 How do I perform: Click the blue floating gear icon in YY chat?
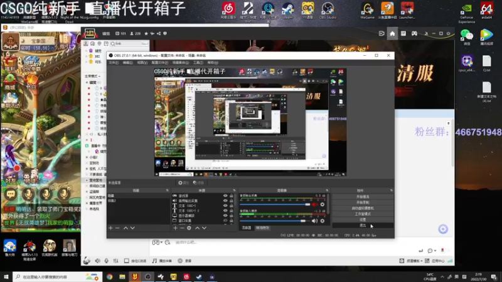[443, 229]
